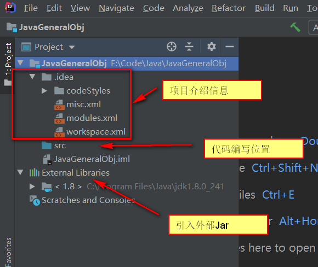318x267 pixels.
Task: Expand the < 1.8 > JDK arrow
Action: 32,186
